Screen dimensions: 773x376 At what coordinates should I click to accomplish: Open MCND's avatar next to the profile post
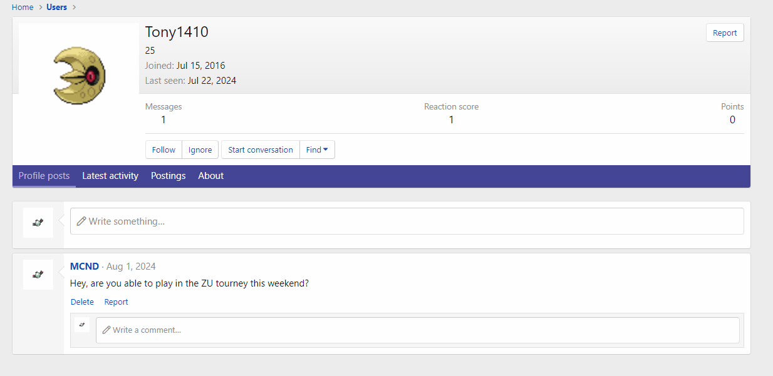click(38, 274)
